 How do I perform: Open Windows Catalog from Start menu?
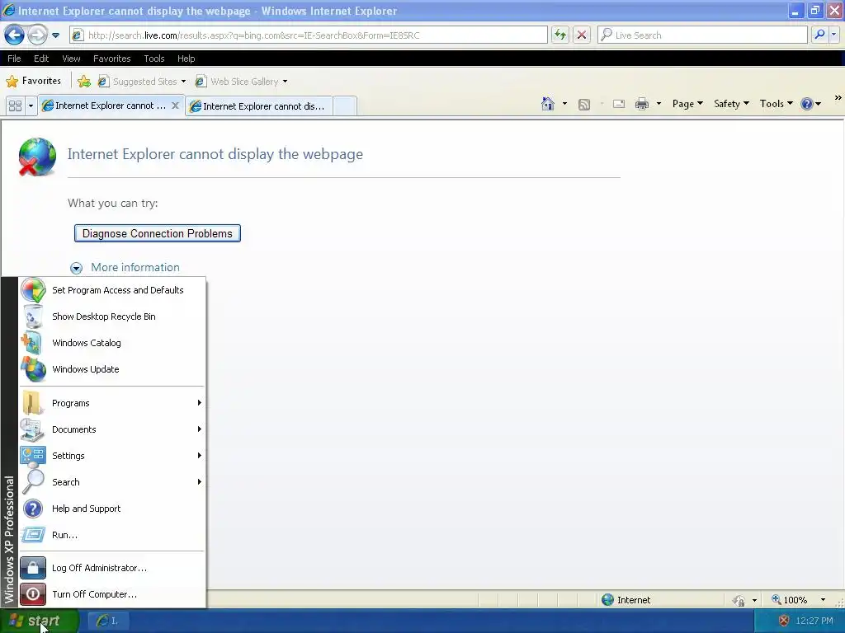tap(112, 343)
